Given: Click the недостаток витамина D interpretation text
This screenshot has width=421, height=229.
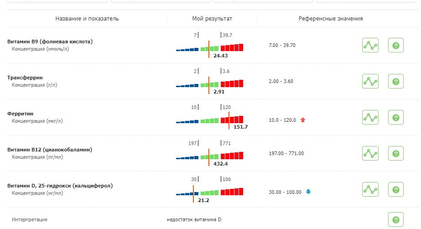Looking at the screenshot, I should point(194,220).
